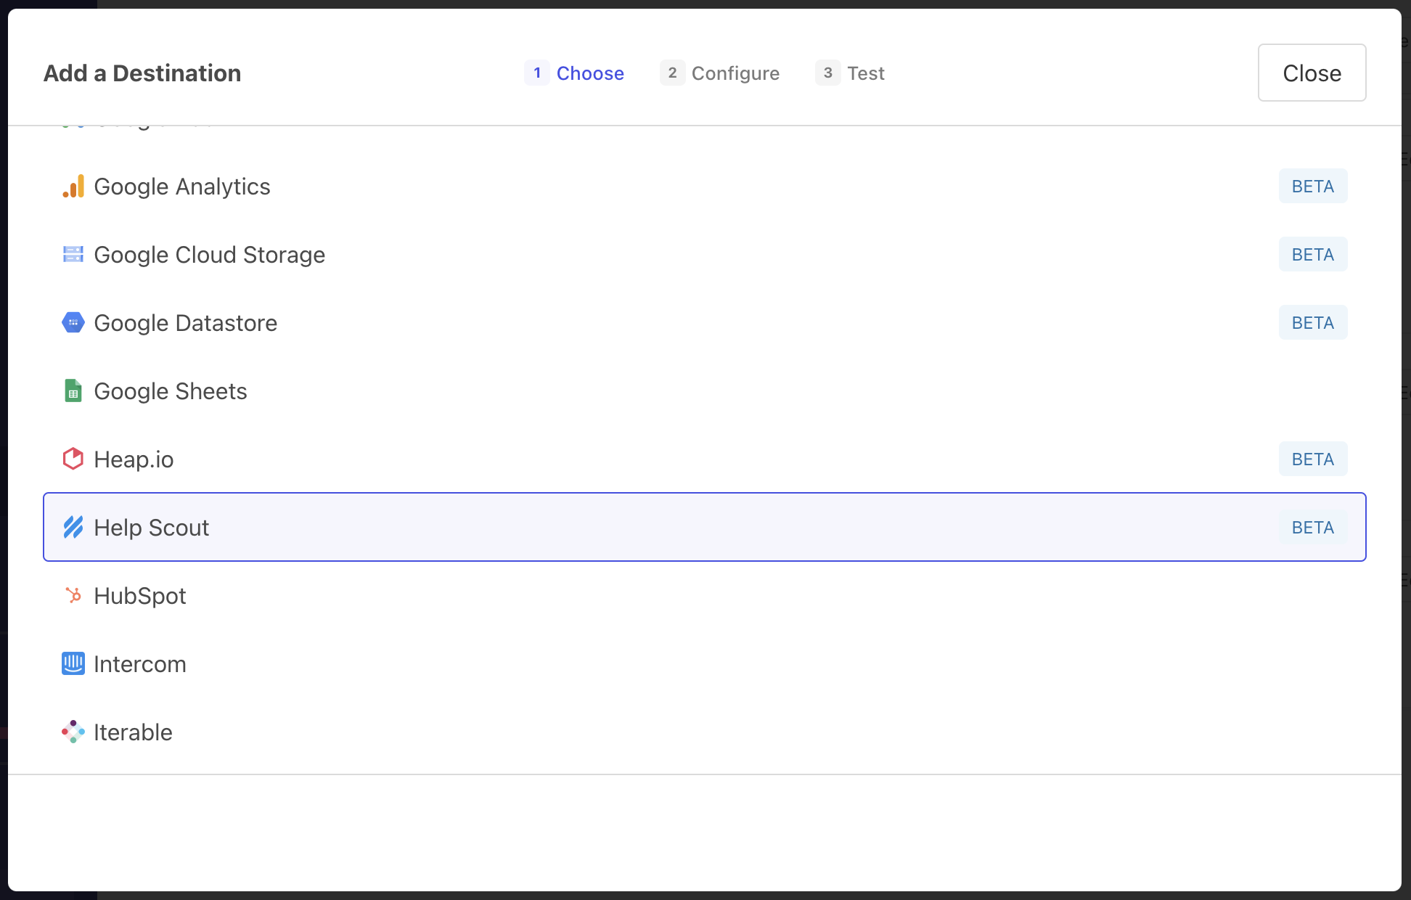
Task: Click the Google Cloud Storage icon
Action: [x=73, y=255]
